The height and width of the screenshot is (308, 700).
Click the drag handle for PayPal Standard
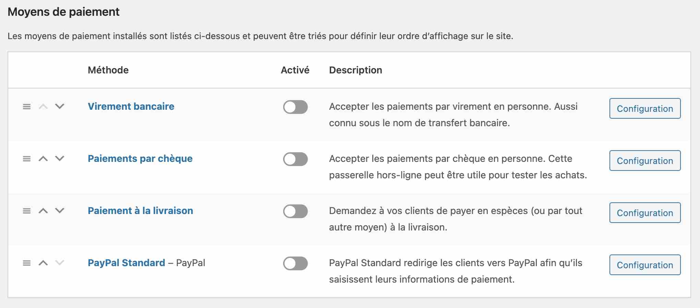pos(27,263)
